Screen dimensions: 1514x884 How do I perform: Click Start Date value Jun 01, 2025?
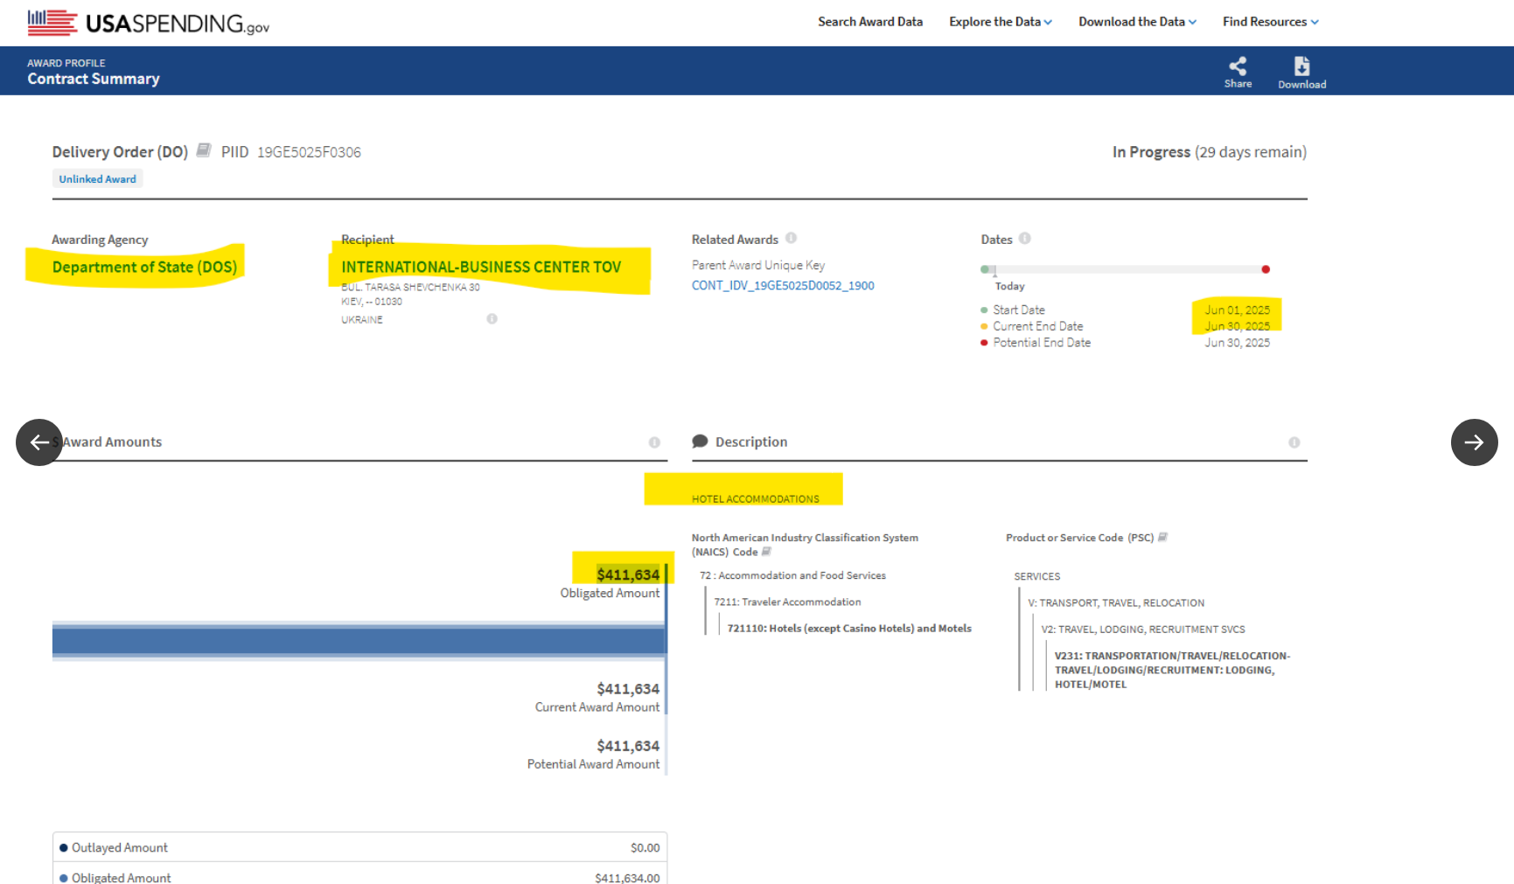coord(1237,310)
